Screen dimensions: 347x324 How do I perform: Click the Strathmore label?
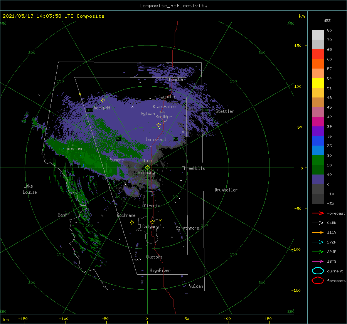(x=187, y=228)
